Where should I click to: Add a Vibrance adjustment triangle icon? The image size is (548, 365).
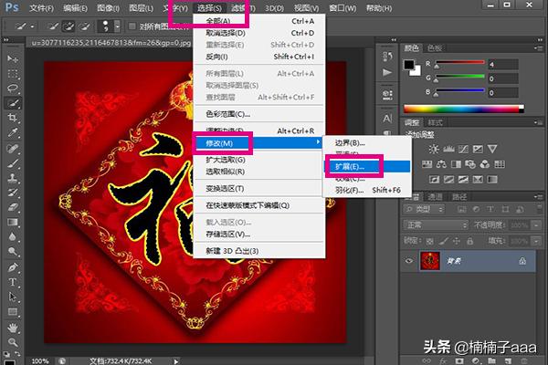click(x=492, y=149)
